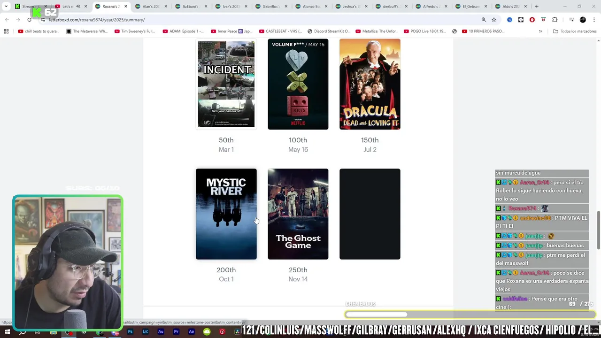Click the 'Nov 14' date text

coord(298,279)
